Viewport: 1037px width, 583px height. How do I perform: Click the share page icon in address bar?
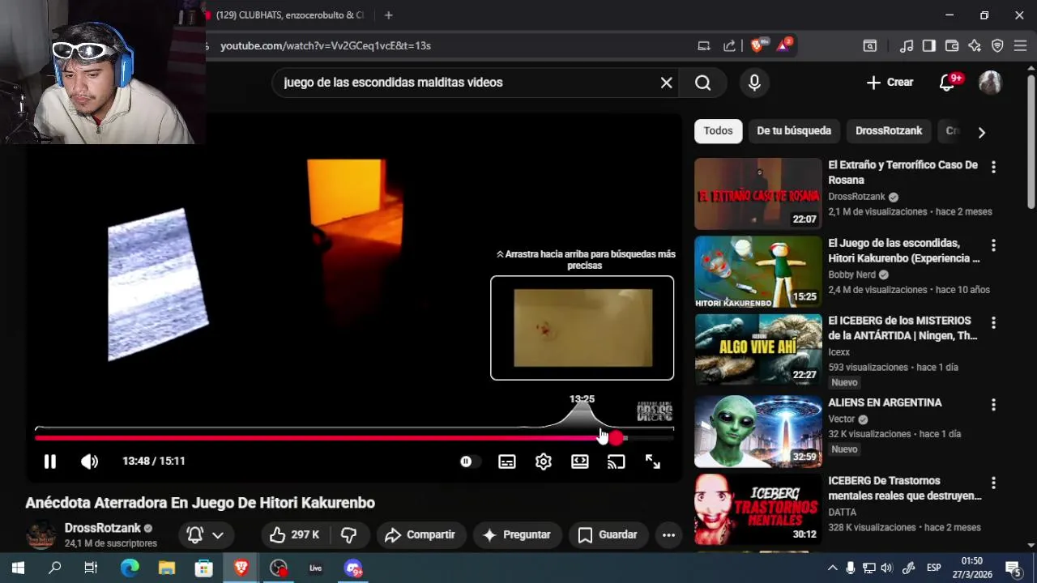click(x=729, y=46)
